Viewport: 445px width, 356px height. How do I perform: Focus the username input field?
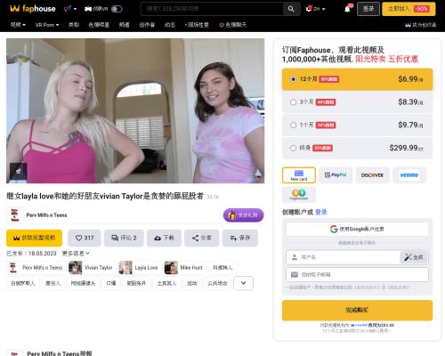click(344, 257)
